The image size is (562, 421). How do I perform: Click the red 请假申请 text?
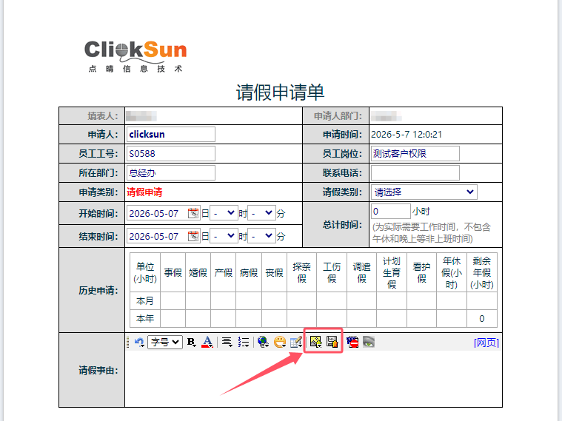point(144,192)
